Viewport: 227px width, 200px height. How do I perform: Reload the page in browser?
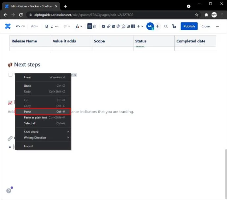21,15
